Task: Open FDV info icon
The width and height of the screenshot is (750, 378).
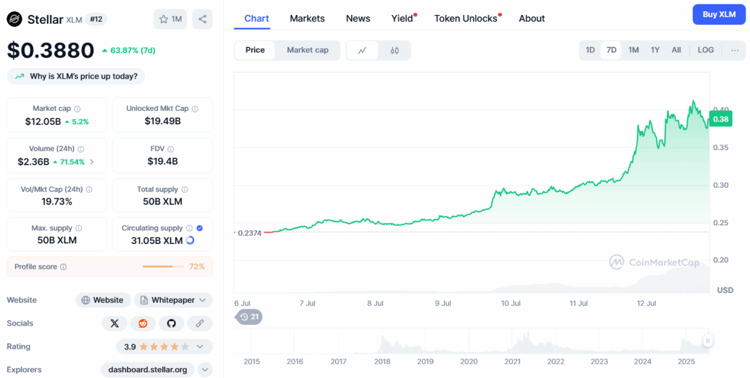Action: tap(171, 149)
